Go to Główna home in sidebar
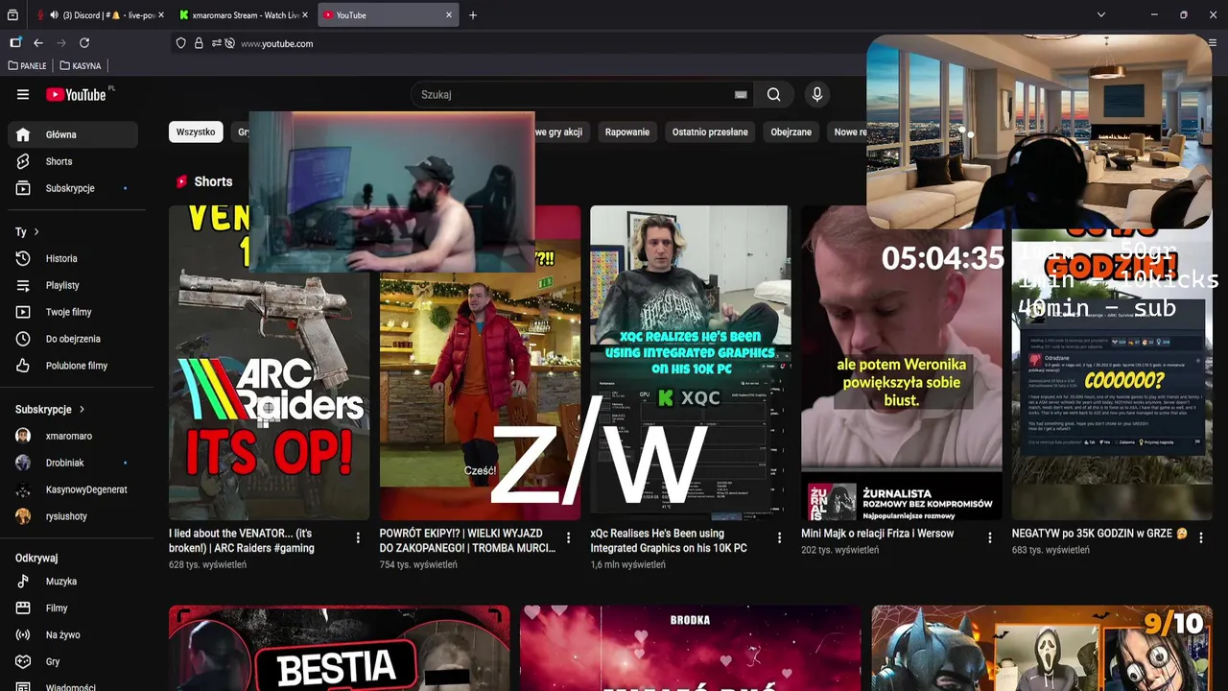The image size is (1228, 691). [73, 134]
